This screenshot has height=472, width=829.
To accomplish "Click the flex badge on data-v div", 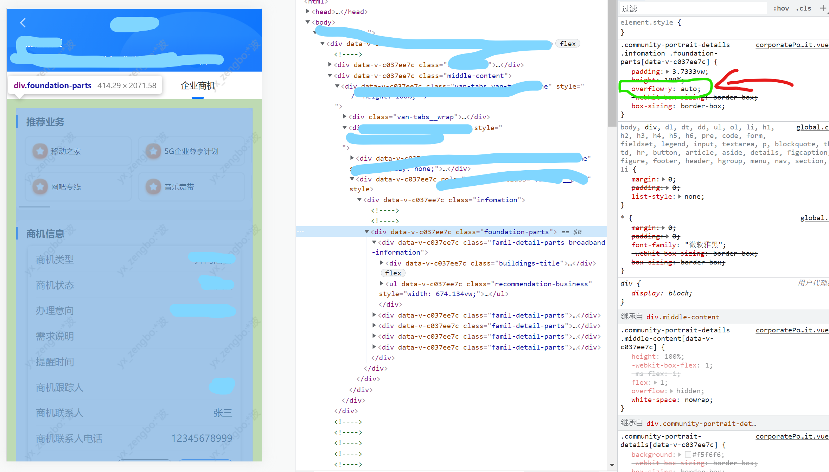I will tap(568, 44).
